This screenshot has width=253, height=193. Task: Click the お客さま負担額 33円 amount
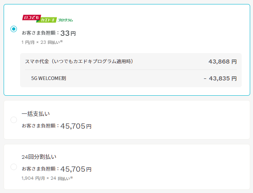coord(68,33)
